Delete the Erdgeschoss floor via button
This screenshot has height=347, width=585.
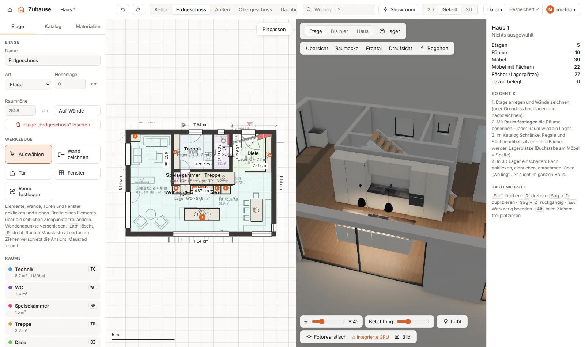(53, 125)
